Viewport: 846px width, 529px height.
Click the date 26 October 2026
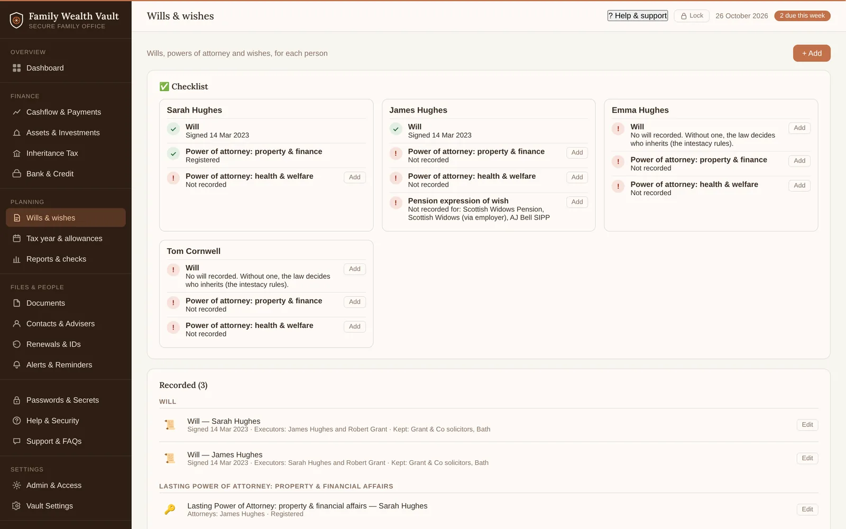(x=741, y=16)
